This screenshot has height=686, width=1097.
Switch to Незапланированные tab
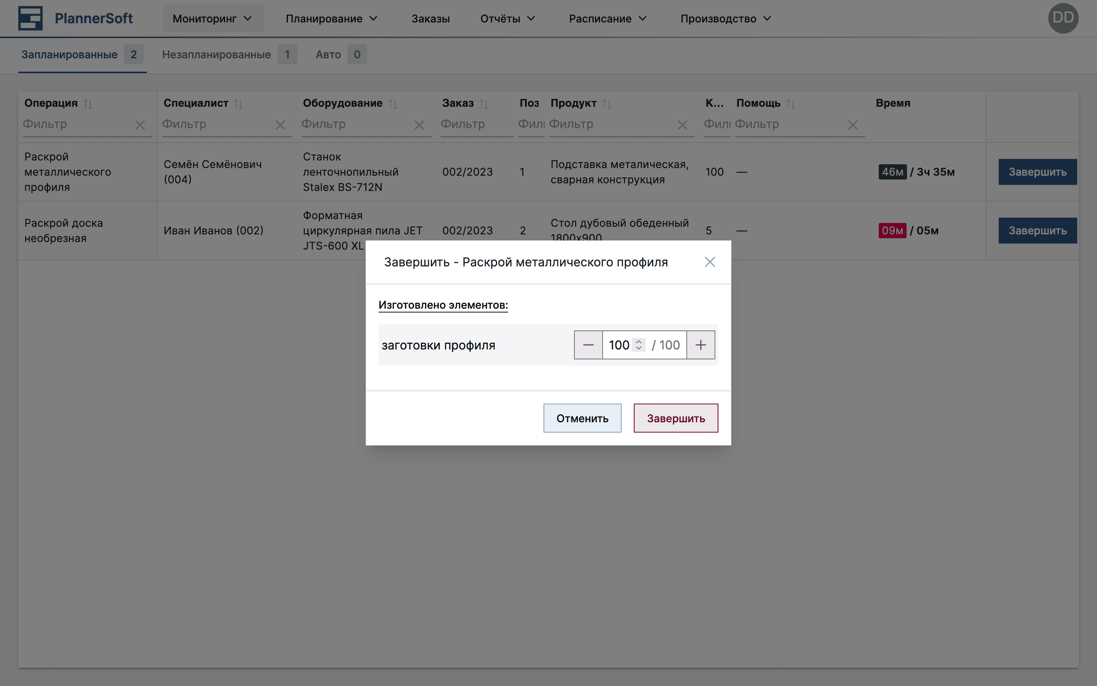pos(216,54)
